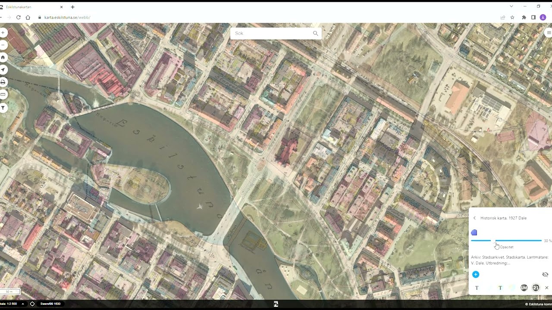Zoom in on the map
Image resolution: width=552 pixels, height=310 pixels.
(x=3, y=32)
